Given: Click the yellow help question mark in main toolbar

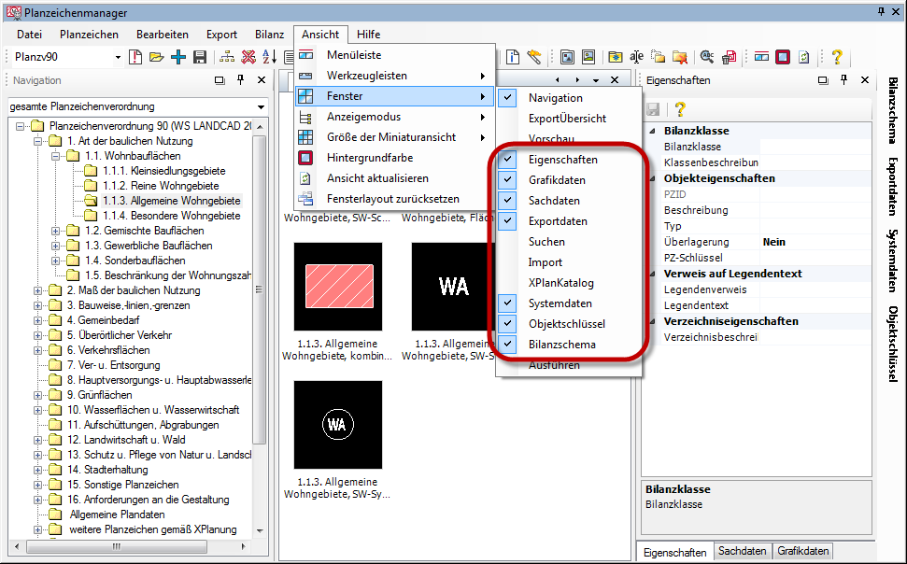Looking at the screenshot, I should (837, 58).
